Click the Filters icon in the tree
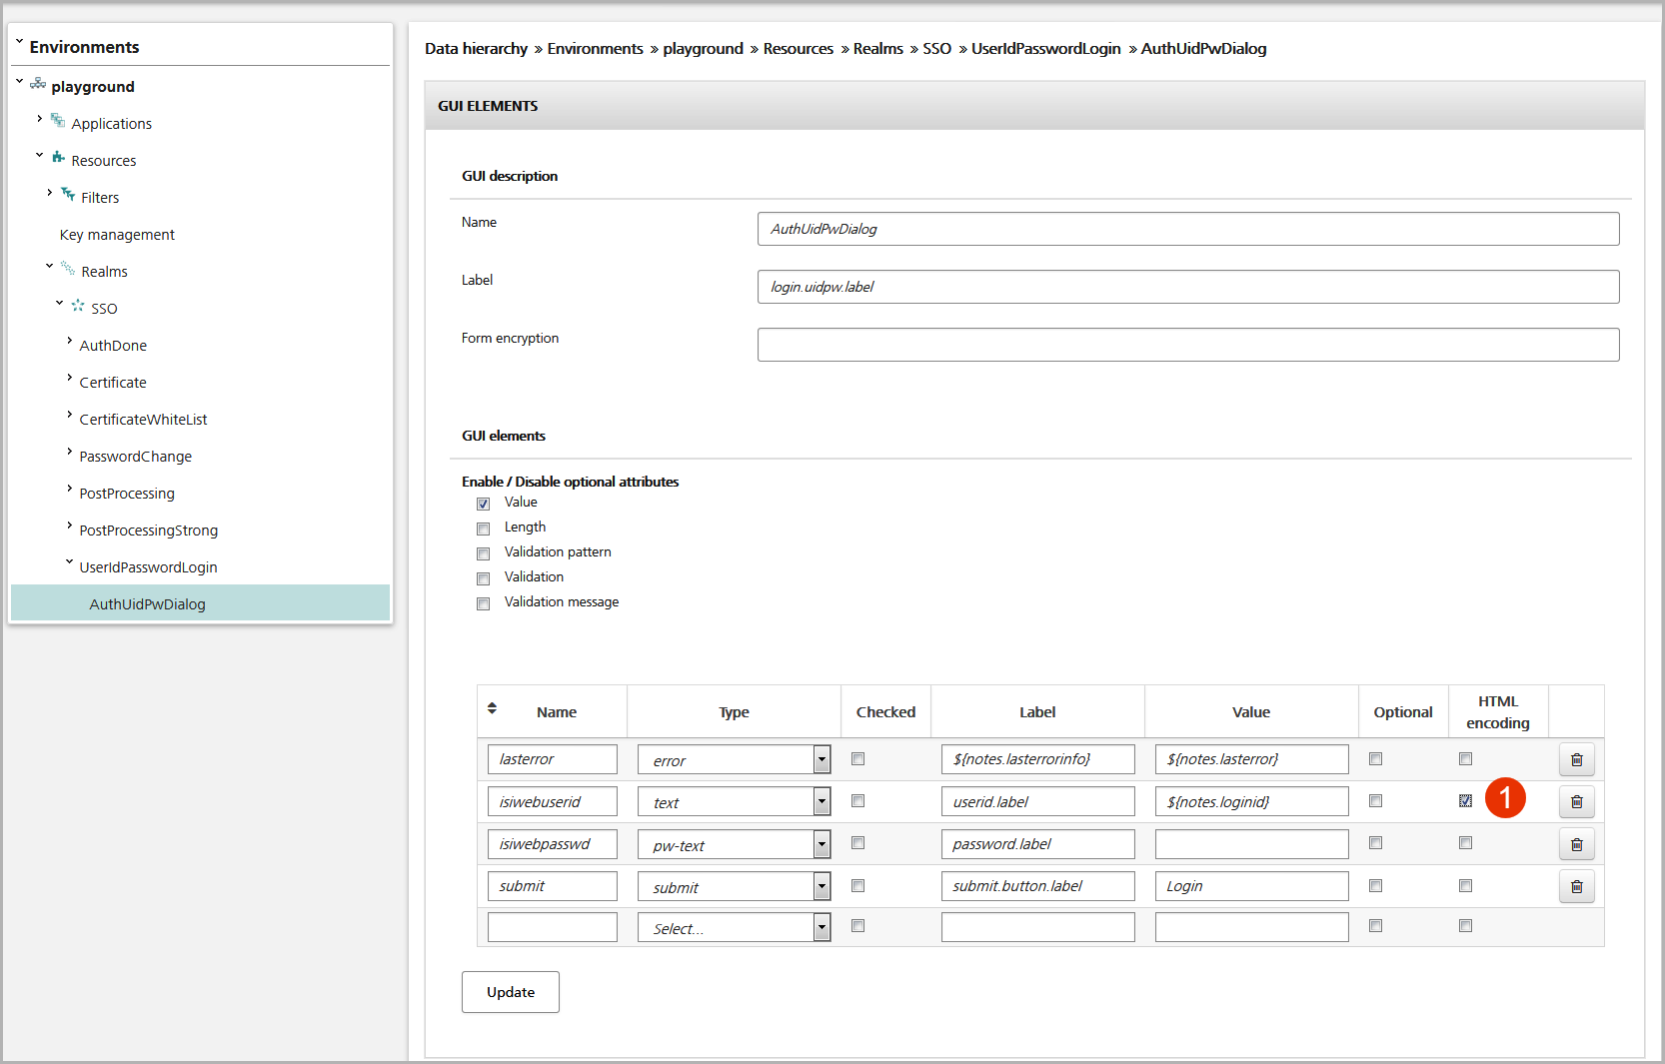1665x1064 pixels. [68, 195]
